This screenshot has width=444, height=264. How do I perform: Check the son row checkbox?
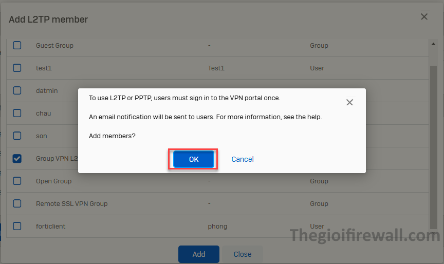(17, 136)
